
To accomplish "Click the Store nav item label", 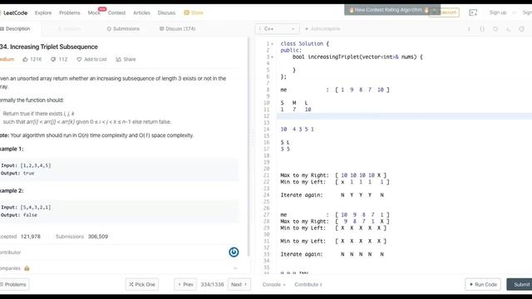I will tap(197, 12).
